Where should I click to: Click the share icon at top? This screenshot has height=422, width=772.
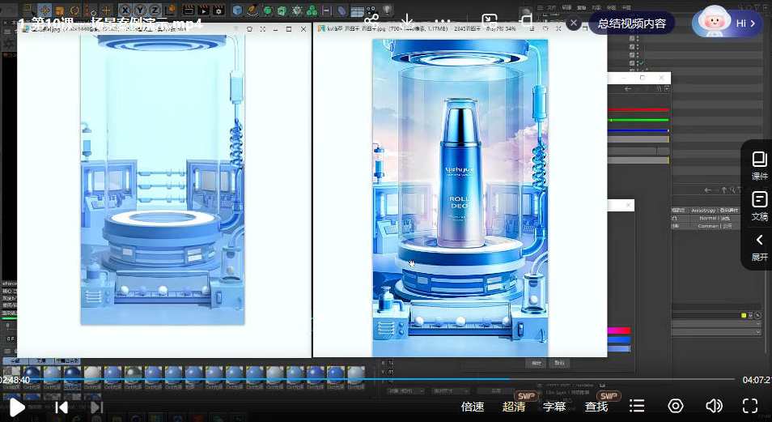click(x=371, y=21)
